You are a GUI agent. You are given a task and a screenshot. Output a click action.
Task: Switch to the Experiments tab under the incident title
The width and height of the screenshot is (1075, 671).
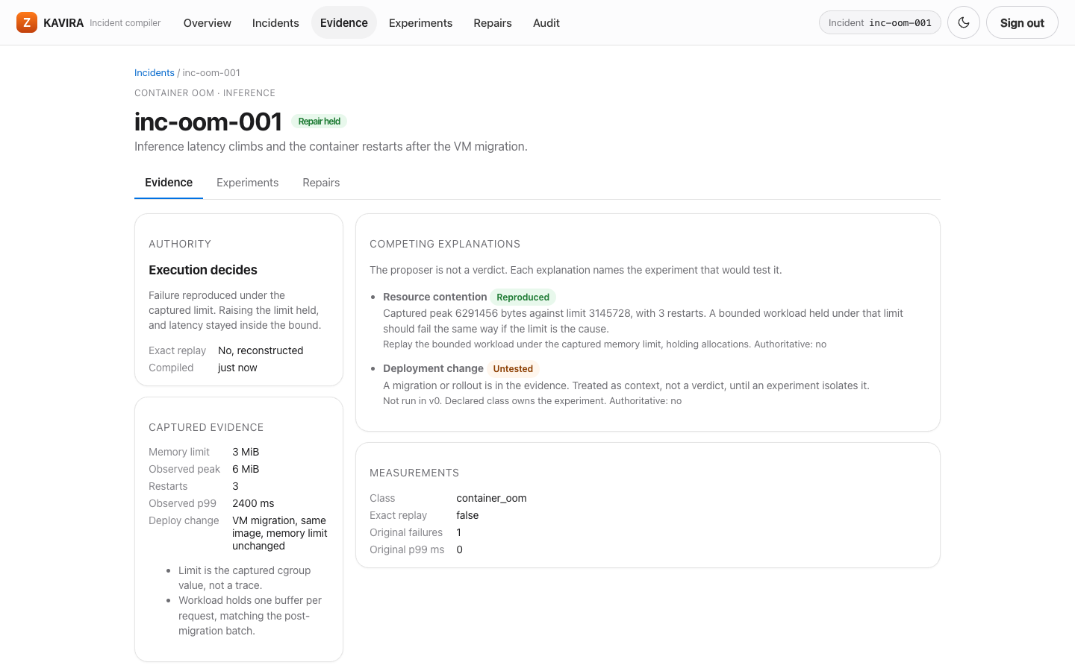tap(247, 183)
